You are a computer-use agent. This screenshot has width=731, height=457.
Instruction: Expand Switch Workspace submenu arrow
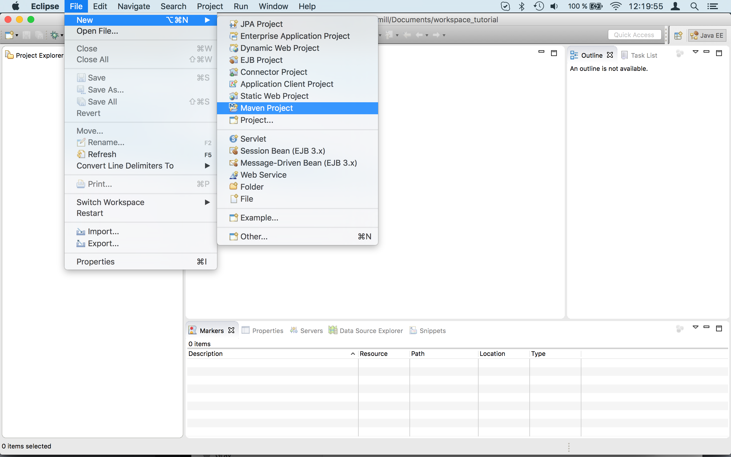(207, 202)
